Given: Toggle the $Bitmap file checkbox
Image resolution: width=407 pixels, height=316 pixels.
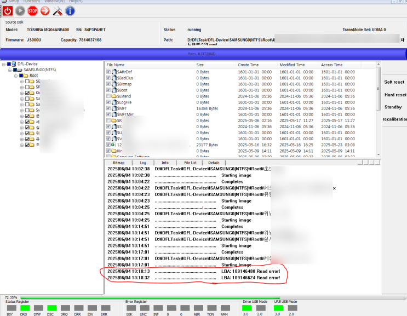Looking at the screenshot, I should [x=108, y=84].
